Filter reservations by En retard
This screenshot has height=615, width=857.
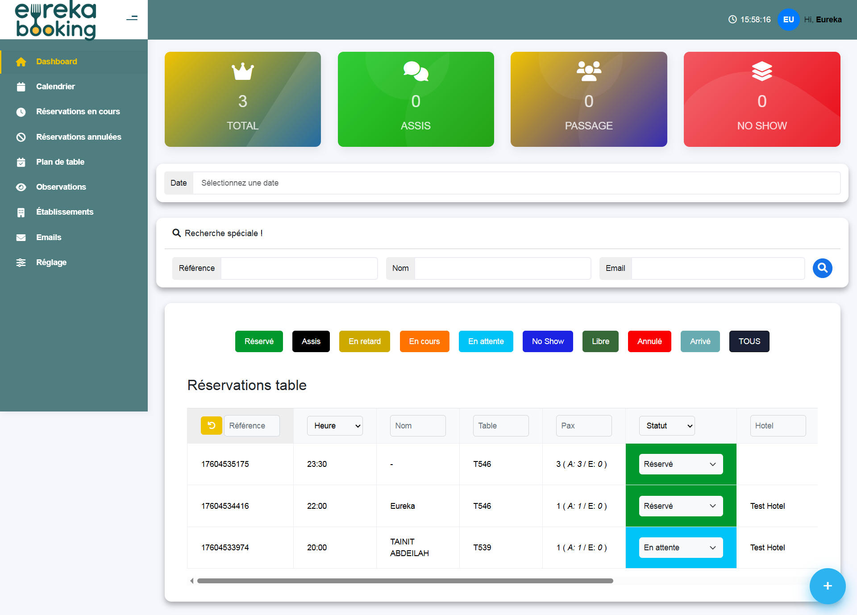[x=365, y=341]
